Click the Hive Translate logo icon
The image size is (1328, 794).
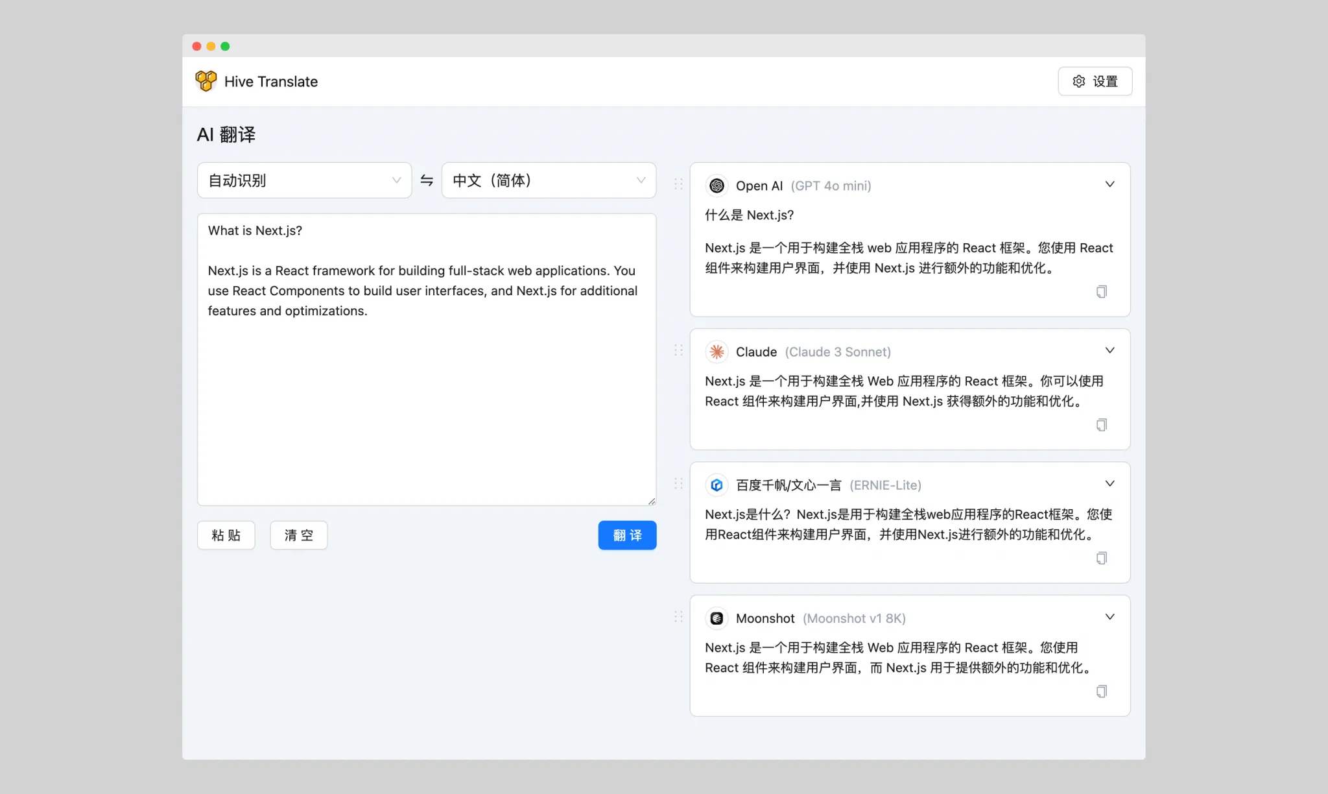pyautogui.click(x=206, y=81)
